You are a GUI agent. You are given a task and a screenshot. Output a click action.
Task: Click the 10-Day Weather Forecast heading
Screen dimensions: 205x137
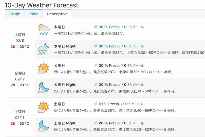click(x=42, y=5)
